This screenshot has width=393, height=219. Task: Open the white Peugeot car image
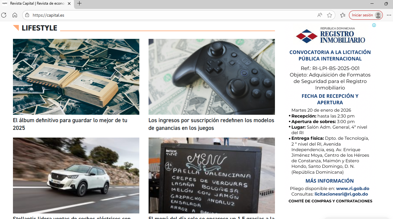tap(76, 175)
